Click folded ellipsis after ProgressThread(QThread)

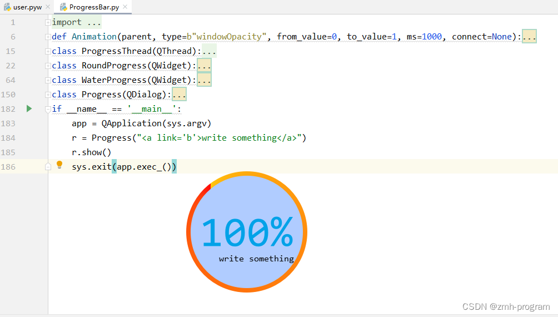(209, 51)
